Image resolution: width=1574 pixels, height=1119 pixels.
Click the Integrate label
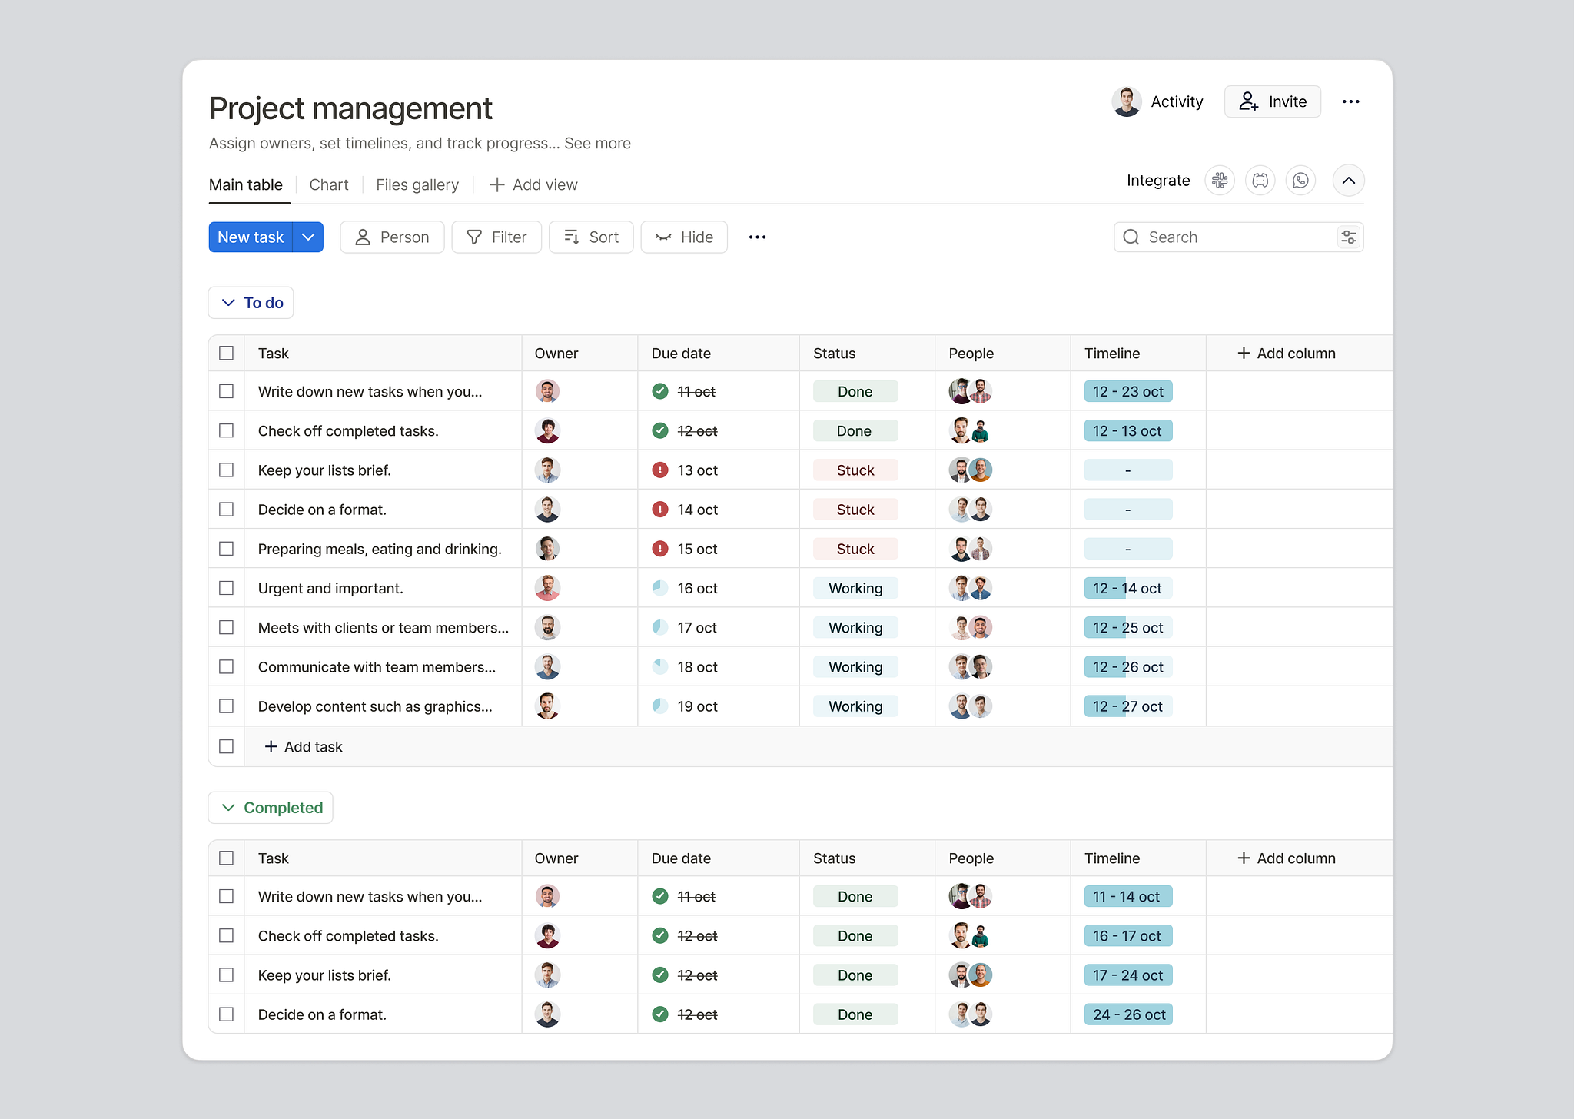click(1158, 181)
